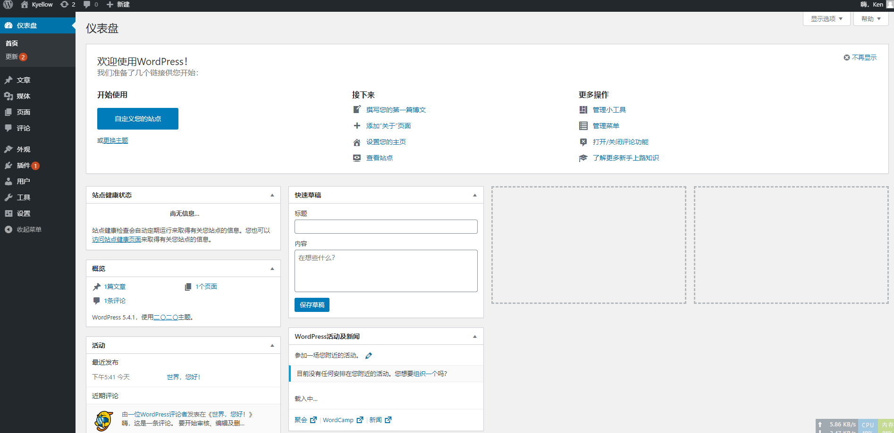
Task: Open the 文章 posts menu pin icon
Action: tap(8, 80)
